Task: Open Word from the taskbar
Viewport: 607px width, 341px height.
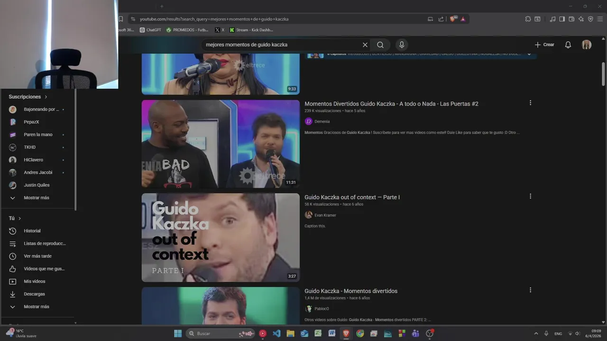Action: [332, 333]
